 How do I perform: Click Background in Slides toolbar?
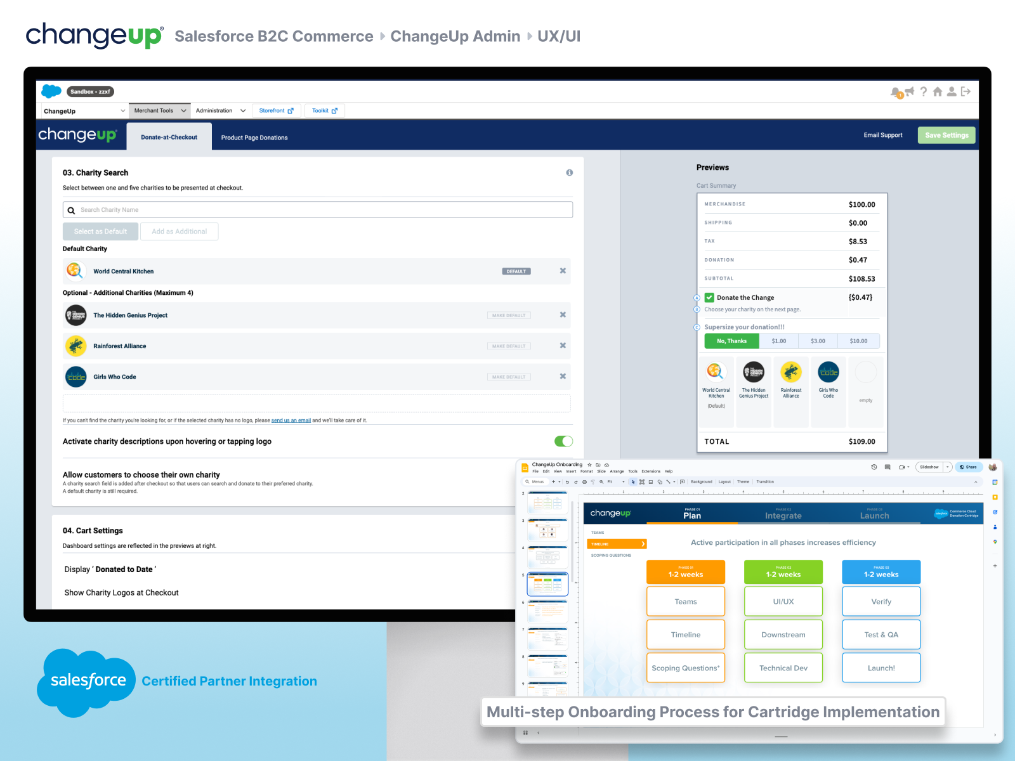(x=702, y=482)
